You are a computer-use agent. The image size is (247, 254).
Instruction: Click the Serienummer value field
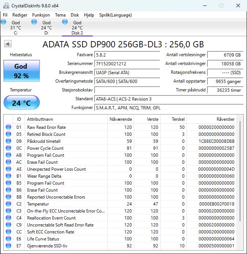pos(122,64)
